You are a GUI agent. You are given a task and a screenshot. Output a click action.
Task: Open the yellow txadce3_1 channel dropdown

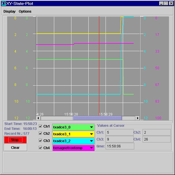pyautogui.click(x=73, y=134)
